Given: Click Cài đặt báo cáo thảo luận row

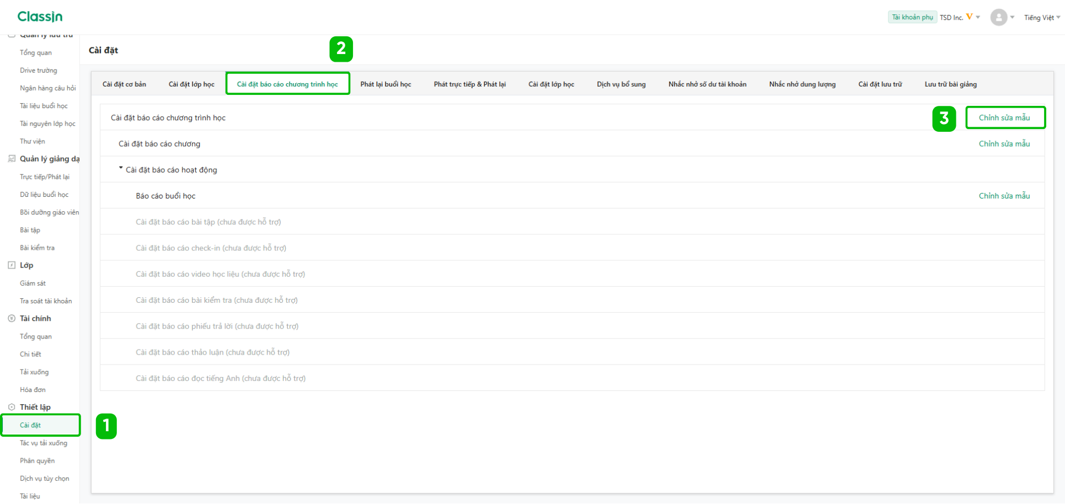Looking at the screenshot, I should point(572,352).
